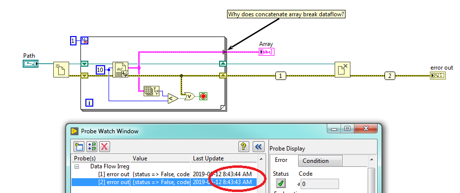Toggle the loop stop condition terminal
This screenshot has height=193, width=460.
click(x=203, y=96)
